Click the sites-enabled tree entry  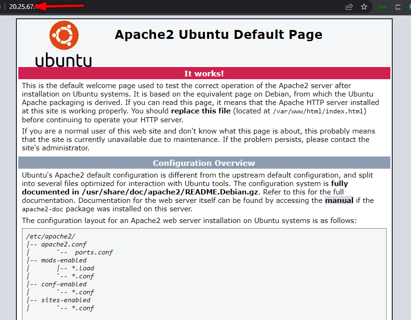[66, 300]
